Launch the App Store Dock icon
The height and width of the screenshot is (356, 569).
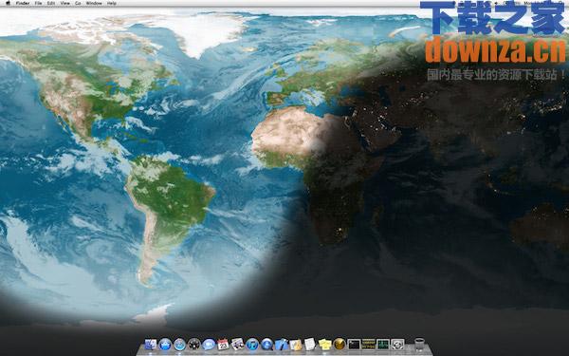click(165, 344)
